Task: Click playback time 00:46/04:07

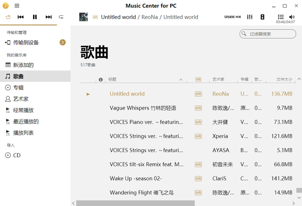Action: pyautogui.click(x=285, y=22)
